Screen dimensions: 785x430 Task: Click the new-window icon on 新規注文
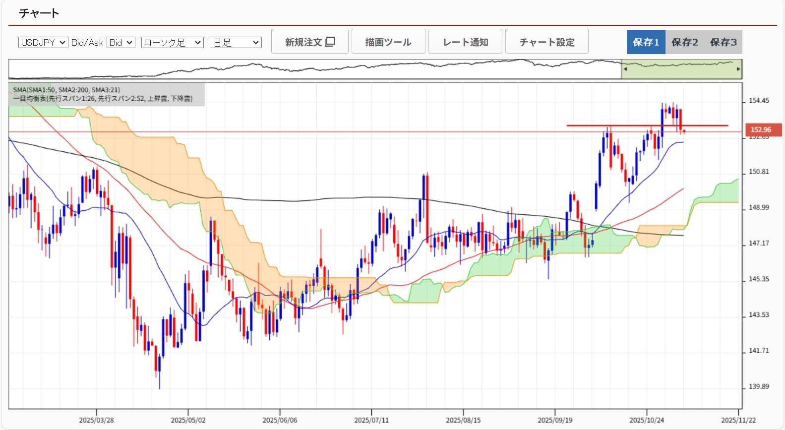330,42
